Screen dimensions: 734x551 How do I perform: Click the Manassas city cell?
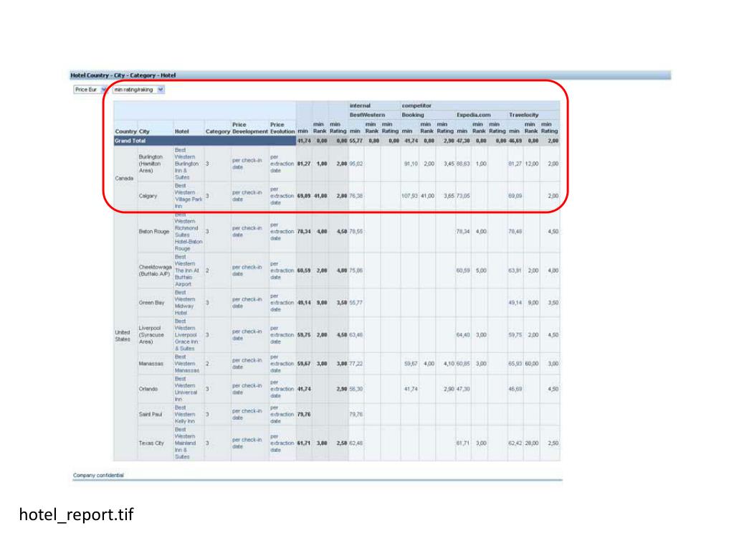pos(151,364)
